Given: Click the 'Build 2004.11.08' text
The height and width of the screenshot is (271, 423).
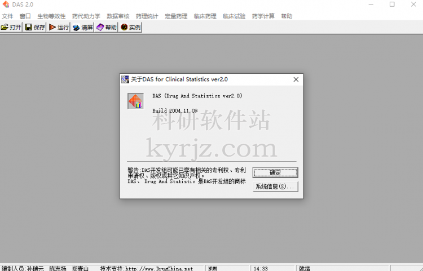Looking at the screenshot, I should tap(175, 111).
